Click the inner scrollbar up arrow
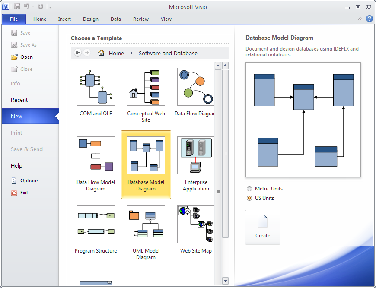The width and height of the screenshot is (376, 288). [x=218, y=65]
